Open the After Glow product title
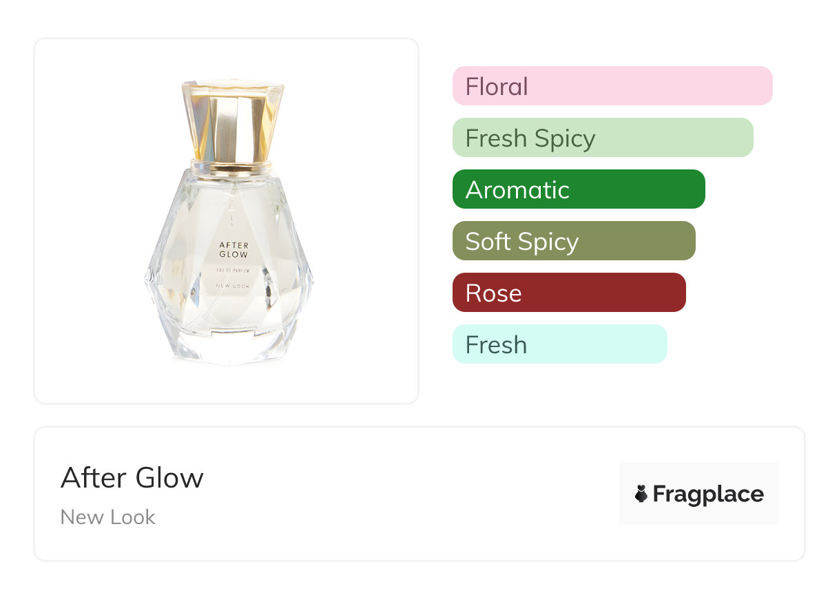Viewport: 839px width, 595px height. click(132, 478)
